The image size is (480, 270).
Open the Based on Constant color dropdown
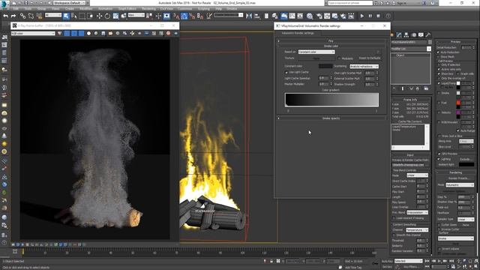pos(316,52)
